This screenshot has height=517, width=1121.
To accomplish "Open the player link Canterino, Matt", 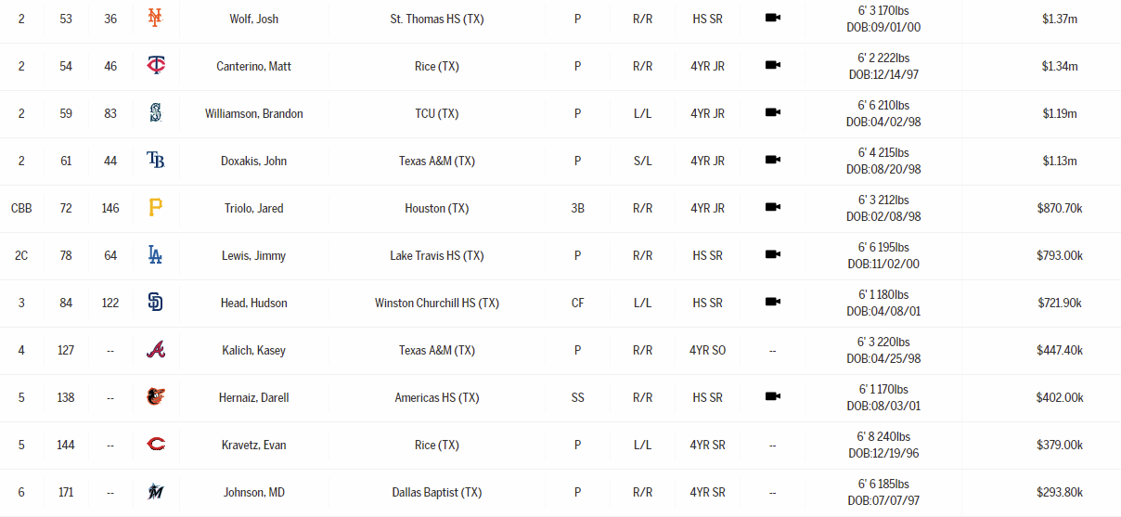I will (x=253, y=66).
